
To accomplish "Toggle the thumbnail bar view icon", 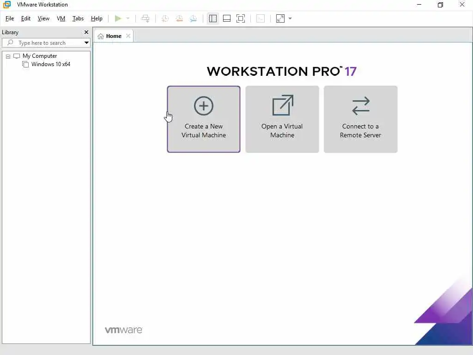I will [x=226, y=18].
